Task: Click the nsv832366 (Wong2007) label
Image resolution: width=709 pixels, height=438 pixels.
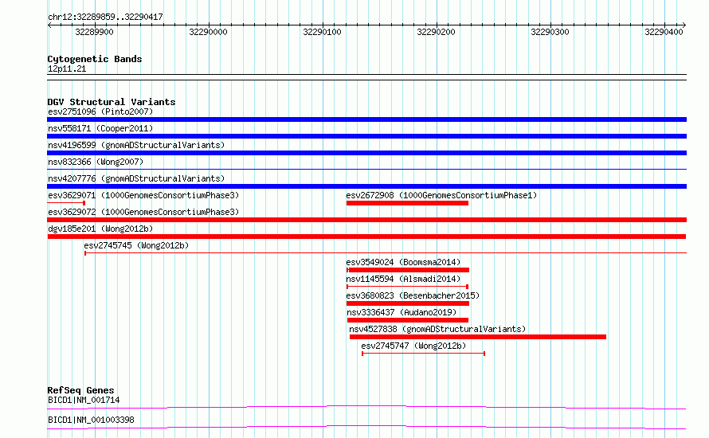Action: (96, 162)
